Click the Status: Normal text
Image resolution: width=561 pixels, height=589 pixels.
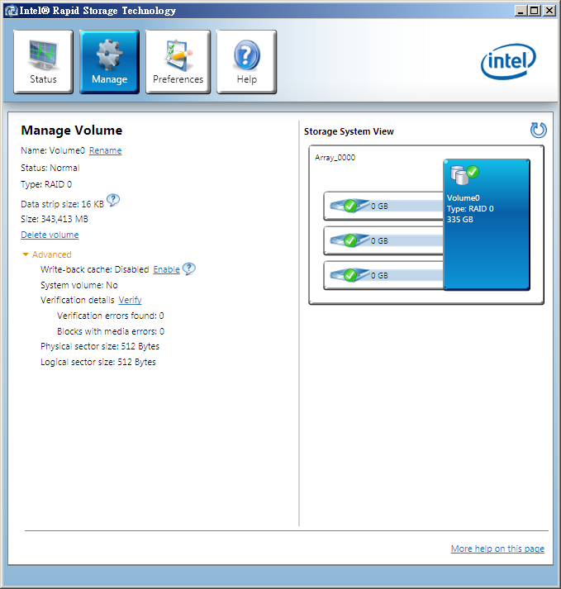click(50, 168)
